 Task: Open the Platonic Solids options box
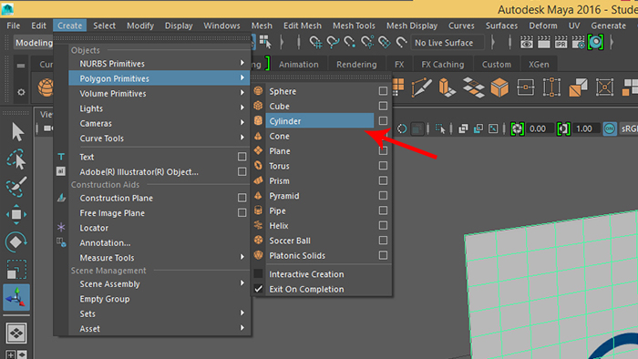point(383,255)
